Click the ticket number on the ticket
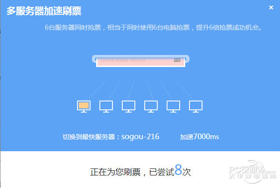The height and width of the screenshot is (188, 280). [123, 60]
